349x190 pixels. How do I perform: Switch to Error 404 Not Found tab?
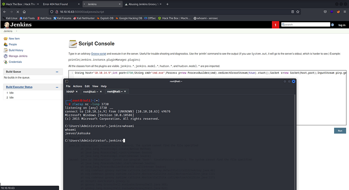[x=55, y=4]
